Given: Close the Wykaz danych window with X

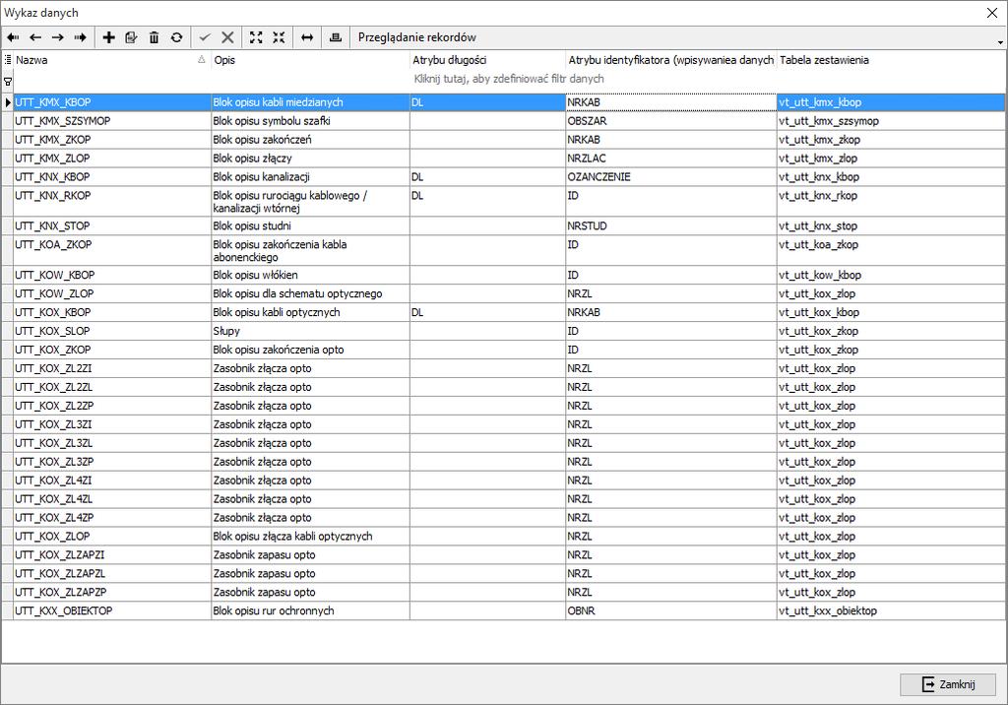Looking at the screenshot, I should pyautogui.click(x=992, y=13).
